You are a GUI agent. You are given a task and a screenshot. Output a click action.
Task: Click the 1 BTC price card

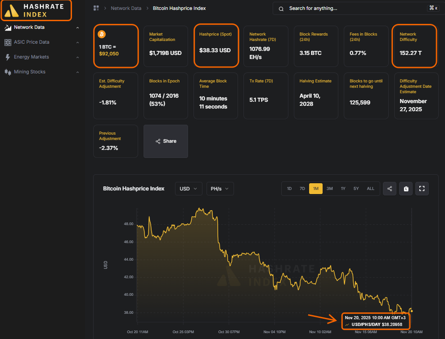coord(116,46)
